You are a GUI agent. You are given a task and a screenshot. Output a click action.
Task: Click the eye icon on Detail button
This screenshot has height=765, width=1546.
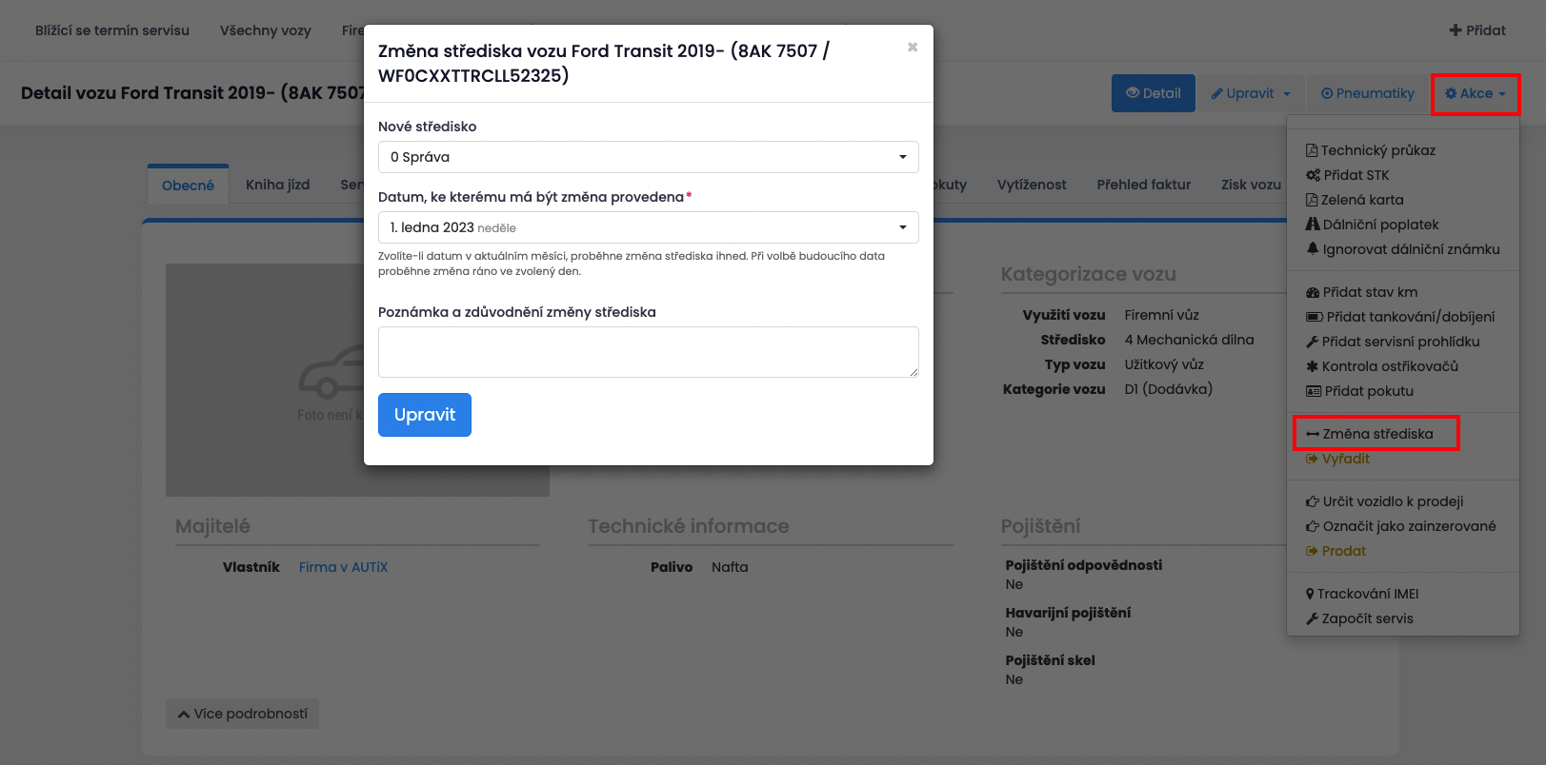pos(1133,93)
